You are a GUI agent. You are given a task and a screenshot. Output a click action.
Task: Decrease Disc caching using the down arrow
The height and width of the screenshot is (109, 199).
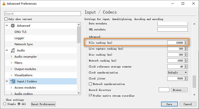coord(186,56)
